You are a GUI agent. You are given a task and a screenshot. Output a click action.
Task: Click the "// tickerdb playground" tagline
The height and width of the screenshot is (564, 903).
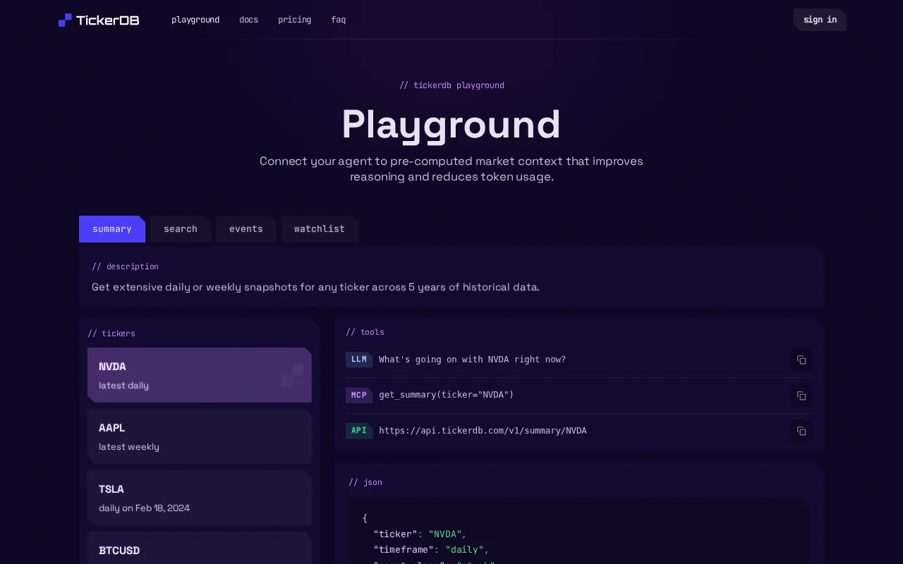(451, 85)
